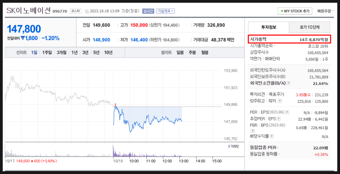
Task: Click the stock code 096770
Action: [x=60, y=11]
